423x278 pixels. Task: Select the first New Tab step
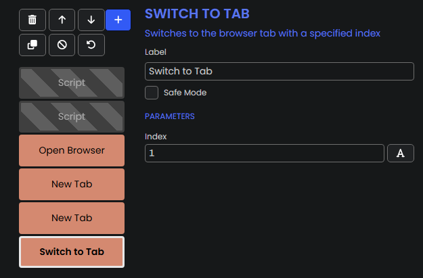coord(72,184)
